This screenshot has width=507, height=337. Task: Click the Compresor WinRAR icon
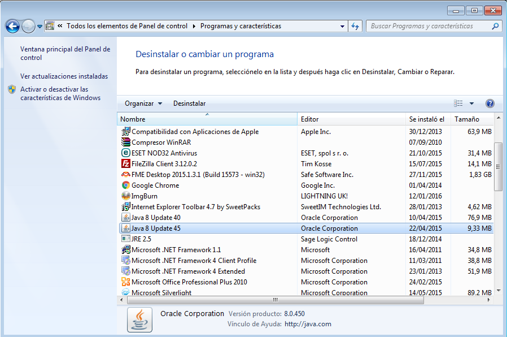tap(126, 142)
